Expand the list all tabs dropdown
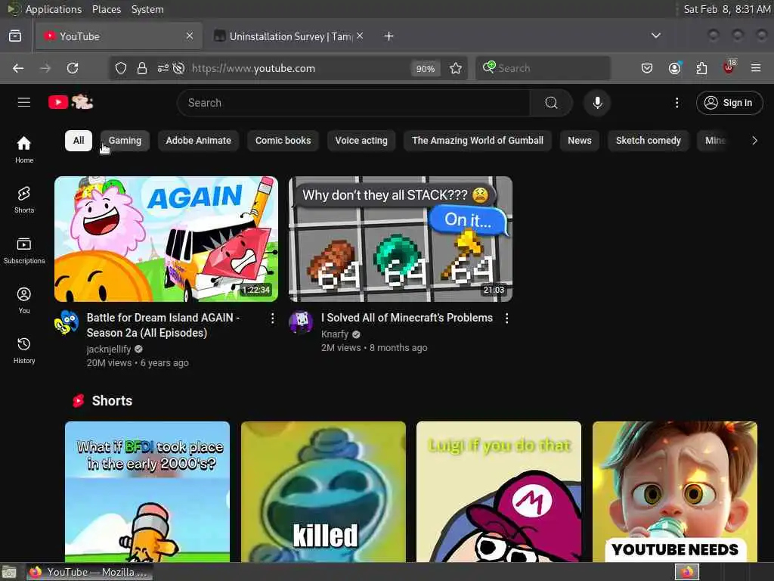This screenshot has width=774, height=581. (x=655, y=36)
